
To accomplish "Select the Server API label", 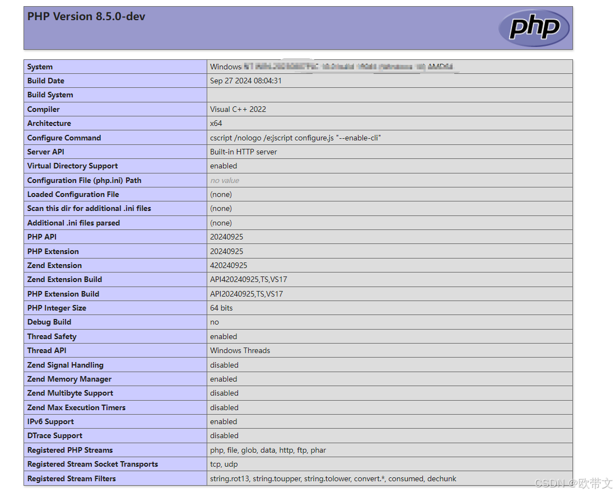I will [x=45, y=152].
